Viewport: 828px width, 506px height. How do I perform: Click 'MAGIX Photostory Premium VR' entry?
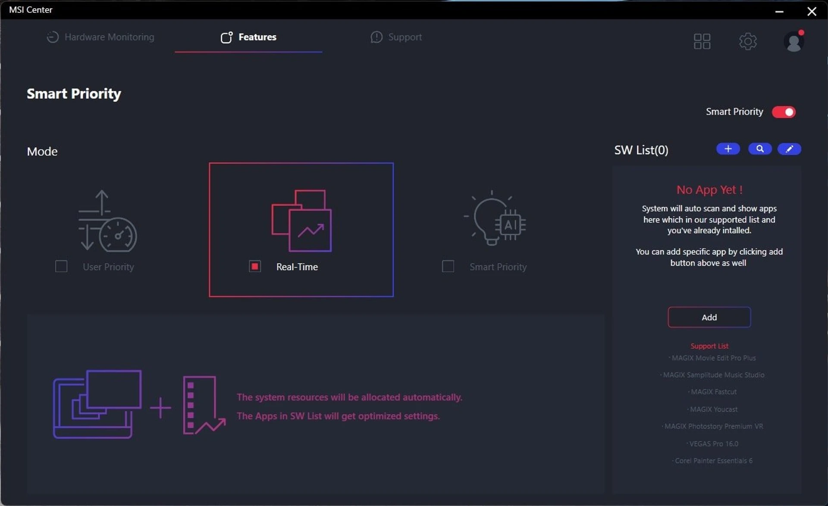pos(713,426)
